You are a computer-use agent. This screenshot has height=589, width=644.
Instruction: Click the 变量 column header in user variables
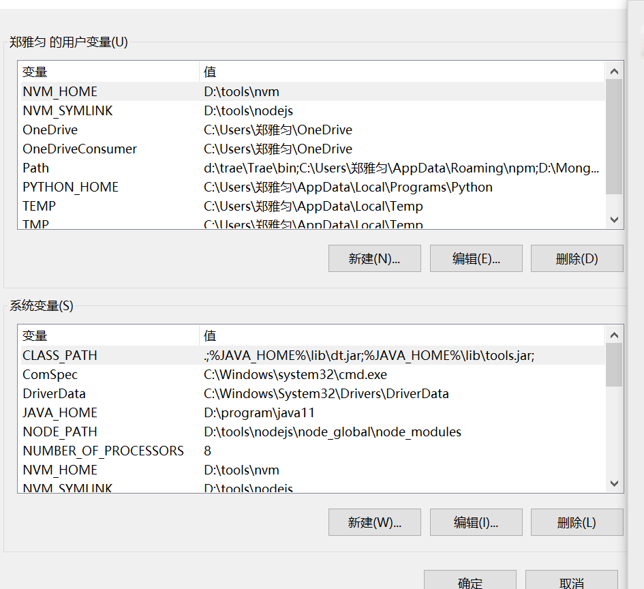click(x=34, y=72)
